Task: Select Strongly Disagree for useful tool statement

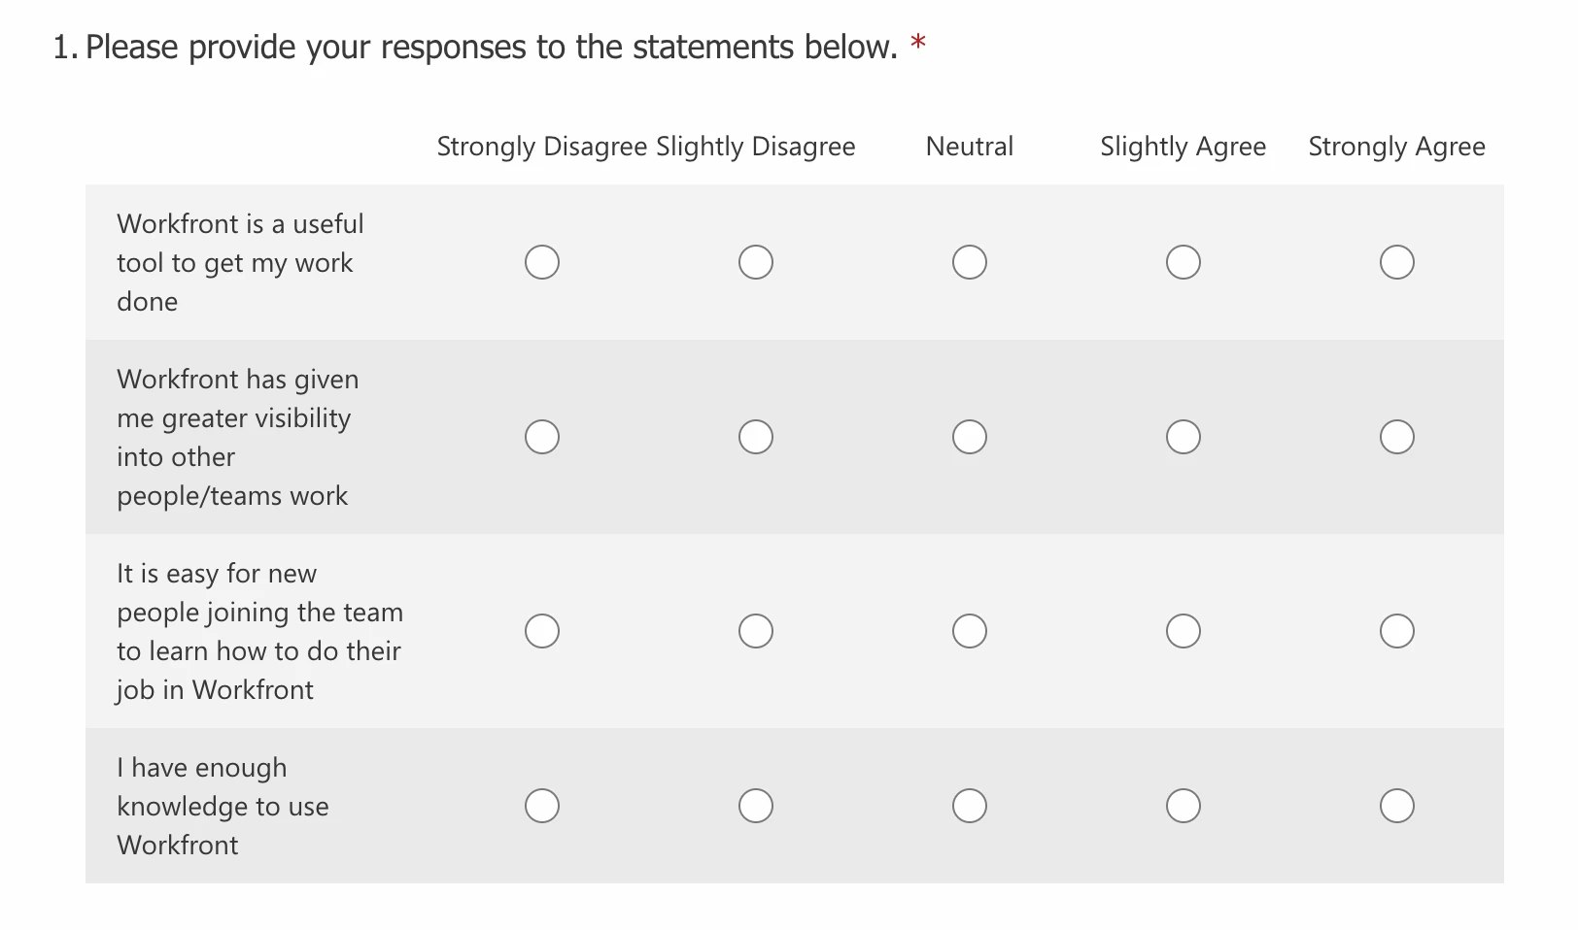Action: [x=542, y=262]
